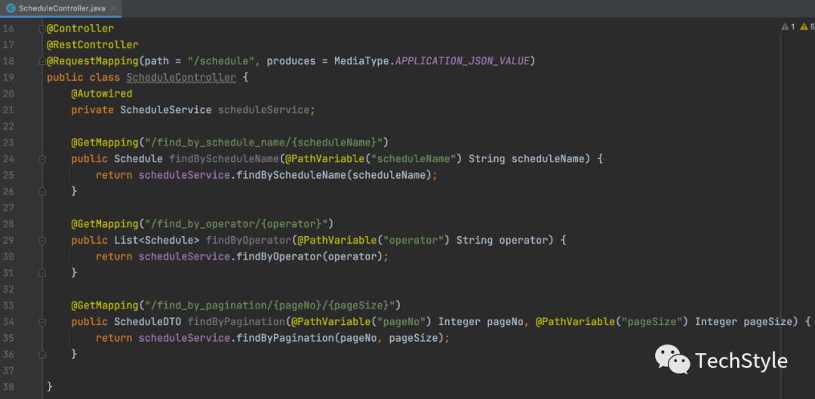The image size is (815, 399).
Task: Click line number 37 in the gutter
Action: (x=8, y=370)
